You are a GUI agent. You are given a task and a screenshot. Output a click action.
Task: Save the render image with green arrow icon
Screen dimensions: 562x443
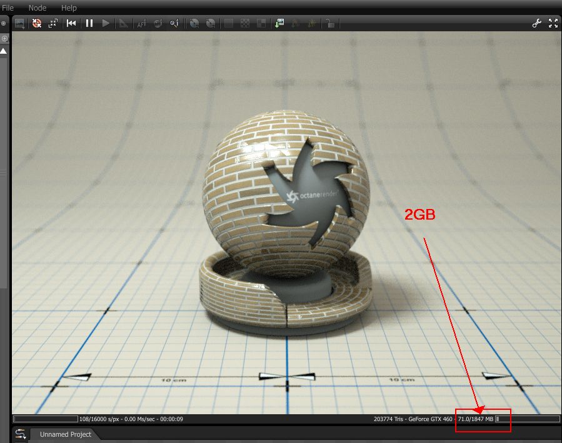(x=279, y=24)
